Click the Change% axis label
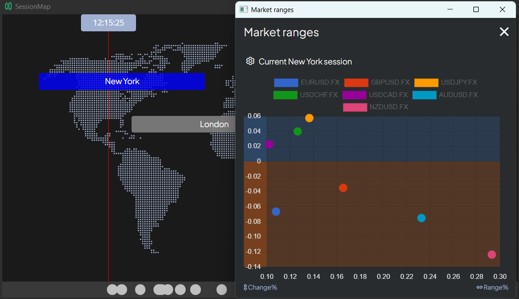The image size is (519, 299). [260, 287]
